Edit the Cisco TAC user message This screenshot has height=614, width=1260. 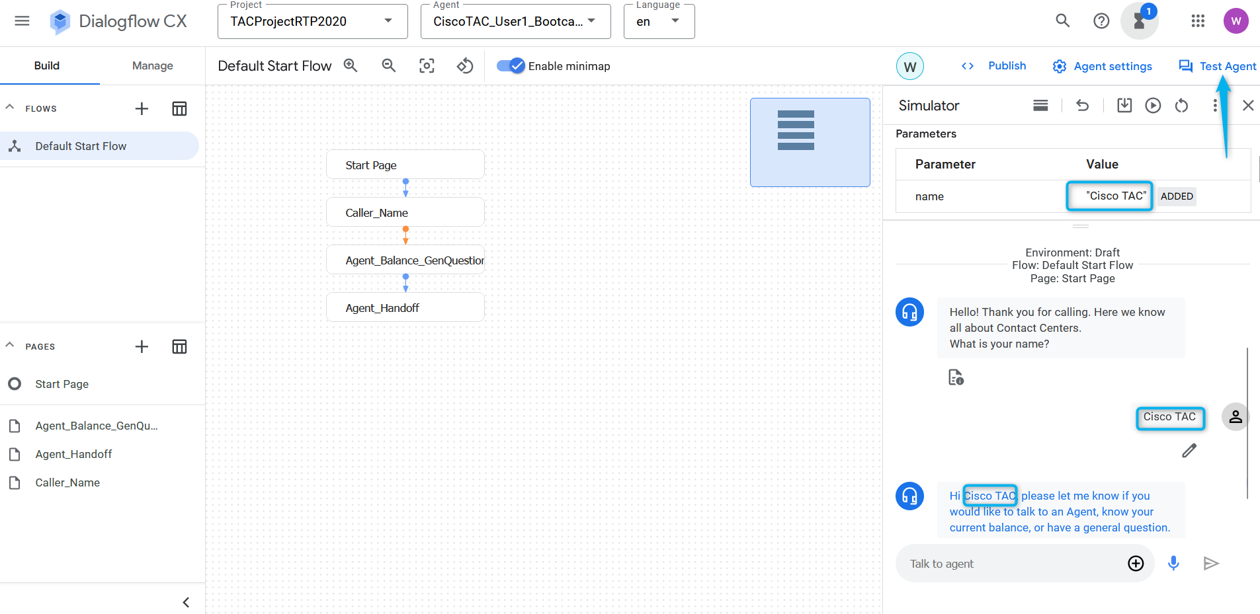click(1189, 451)
